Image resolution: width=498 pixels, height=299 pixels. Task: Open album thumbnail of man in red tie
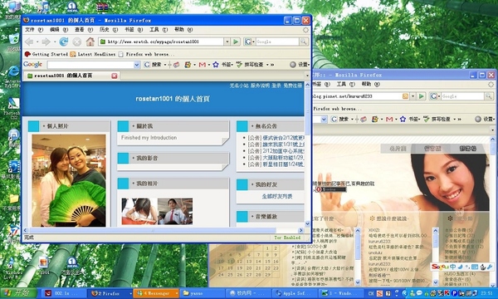click(x=175, y=211)
